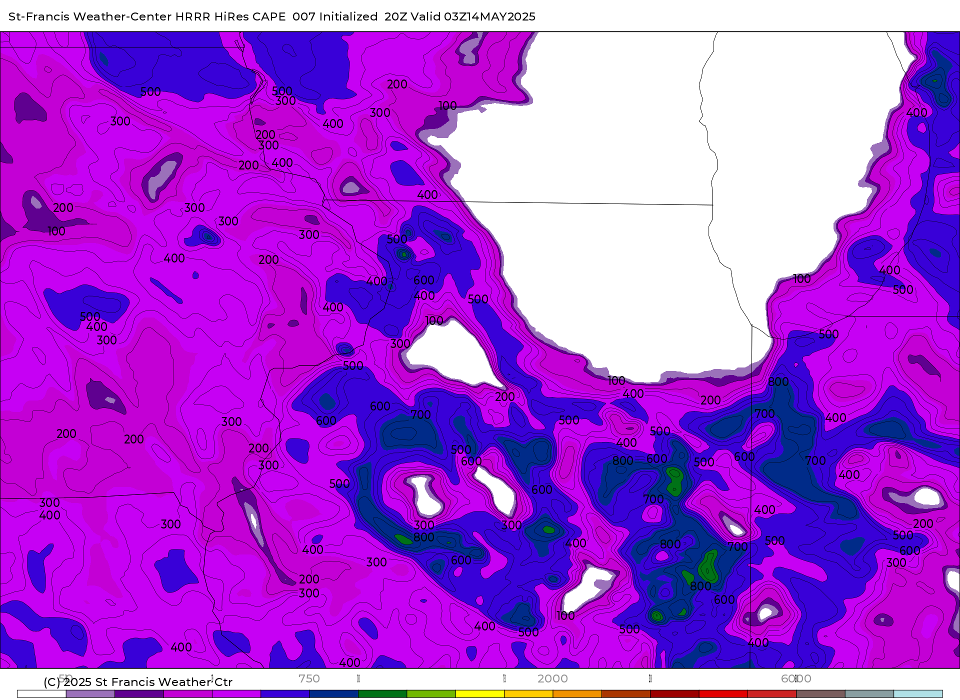Click the white swatch in the CAPE legend
This screenshot has height=700, width=960.
[41, 694]
